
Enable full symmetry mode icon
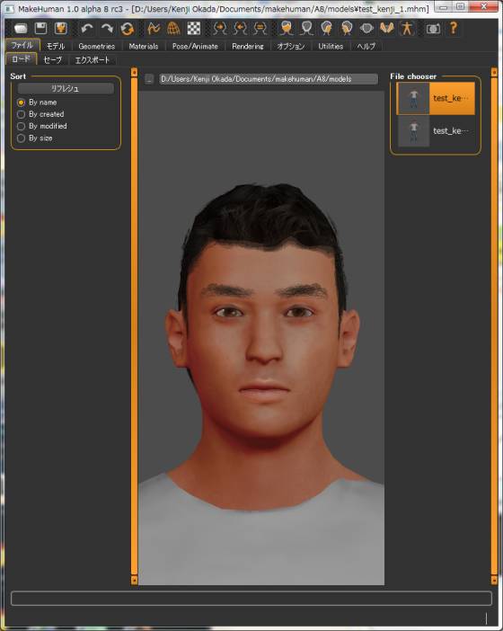click(260, 28)
